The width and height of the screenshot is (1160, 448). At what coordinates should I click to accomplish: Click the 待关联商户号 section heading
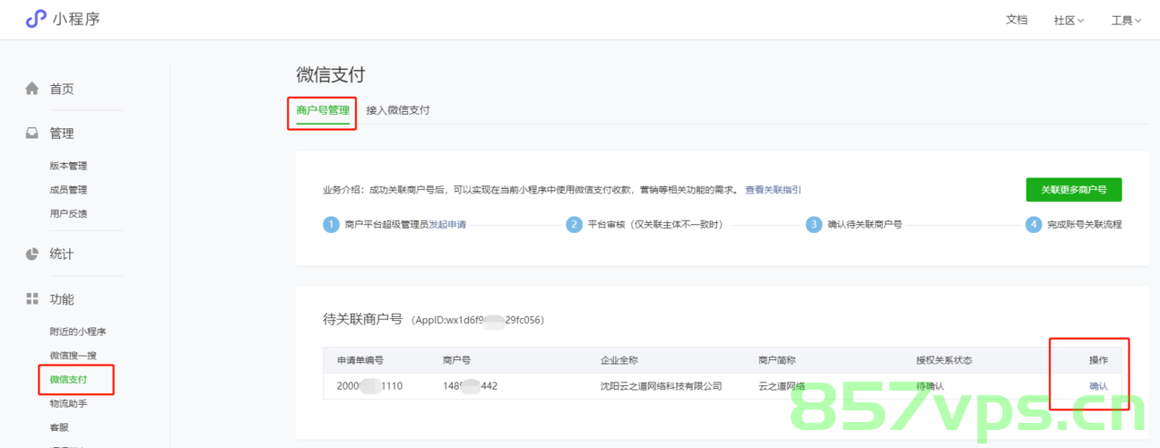pos(362,319)
